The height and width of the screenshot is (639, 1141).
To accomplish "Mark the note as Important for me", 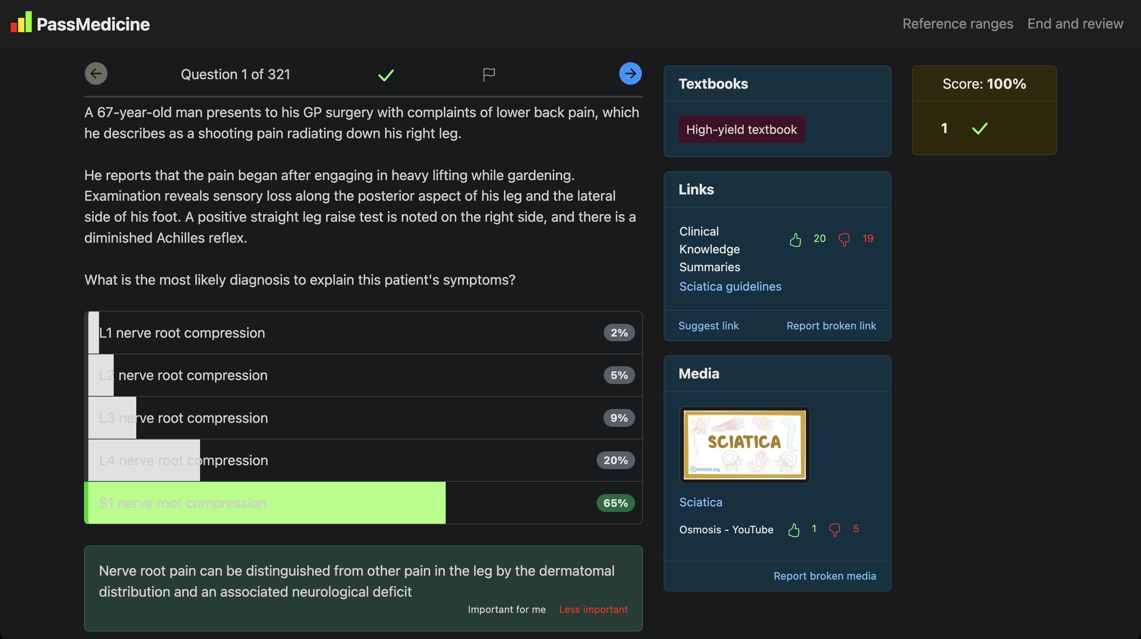I will 506,609.
